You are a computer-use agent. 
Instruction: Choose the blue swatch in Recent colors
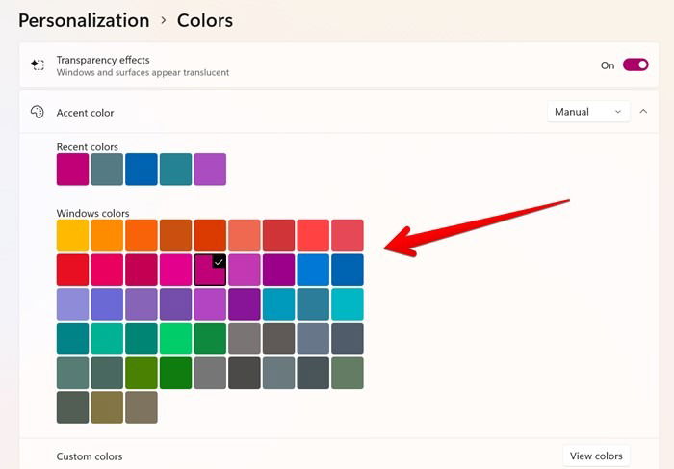tap(142, 169)
